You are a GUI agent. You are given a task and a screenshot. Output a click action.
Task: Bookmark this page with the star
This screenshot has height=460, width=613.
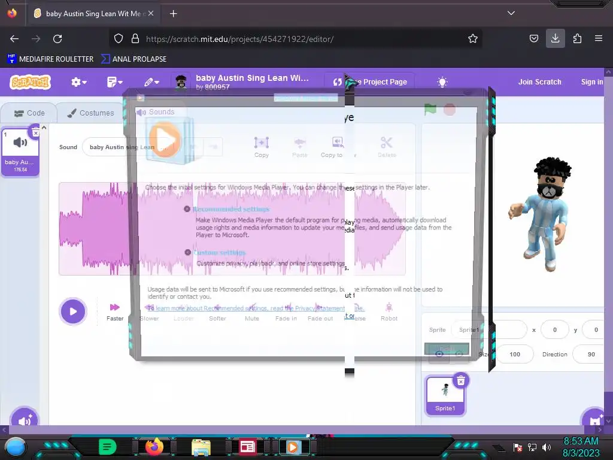pos(473,39)
